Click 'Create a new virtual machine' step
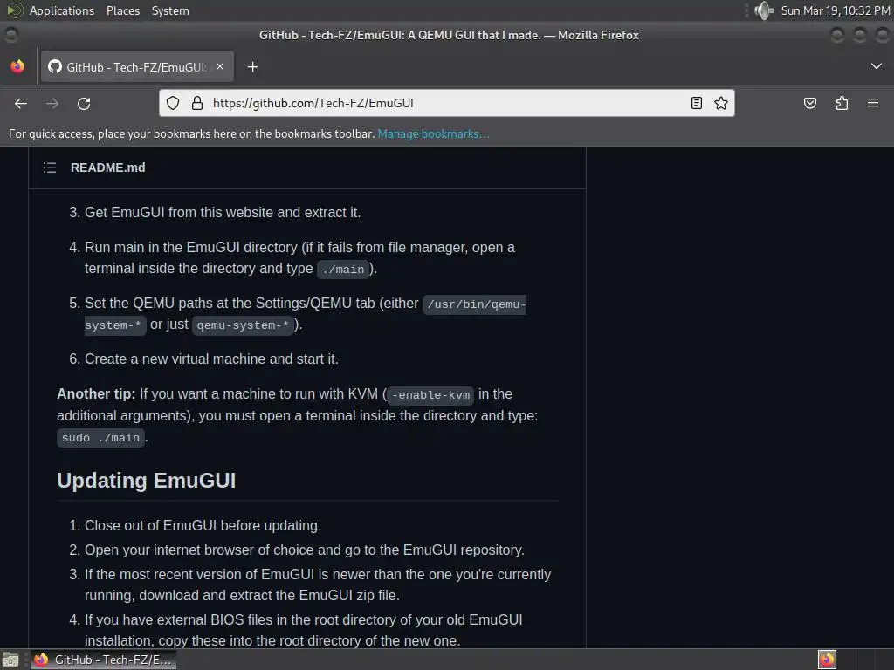Image resolution: width=894 pixels, height=670 pixels. 211,359
